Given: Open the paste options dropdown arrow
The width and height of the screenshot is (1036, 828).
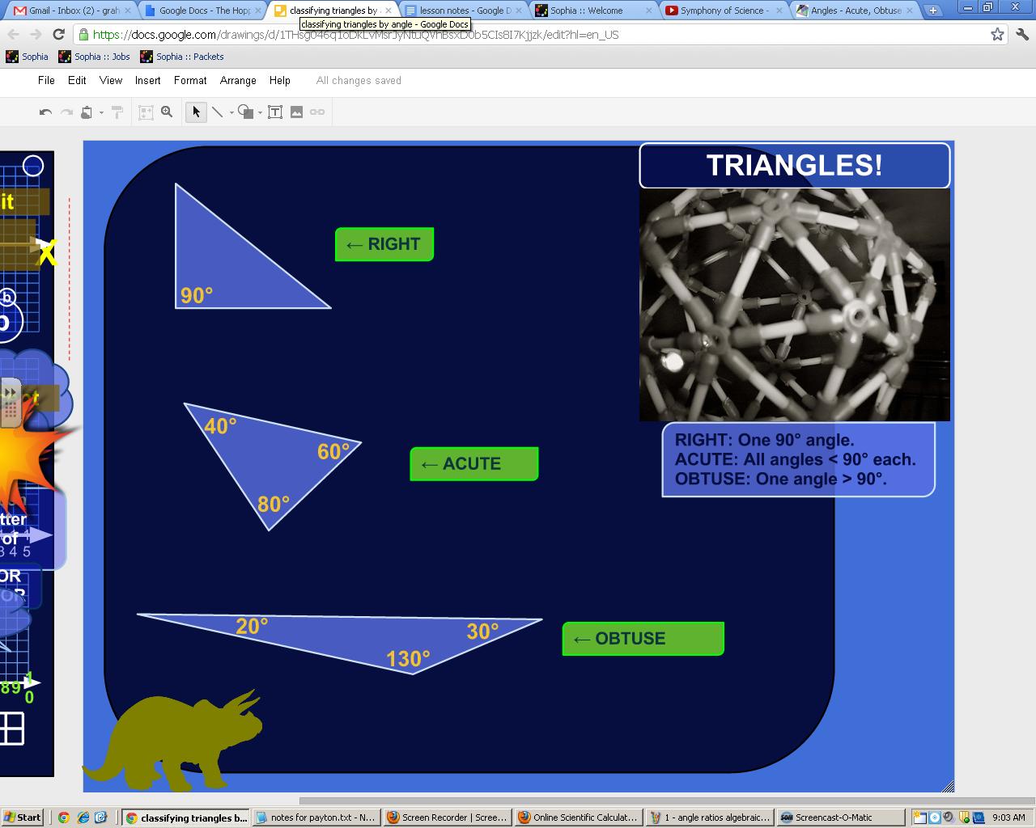Looking at the screenshot, I should tap(101, 113).
